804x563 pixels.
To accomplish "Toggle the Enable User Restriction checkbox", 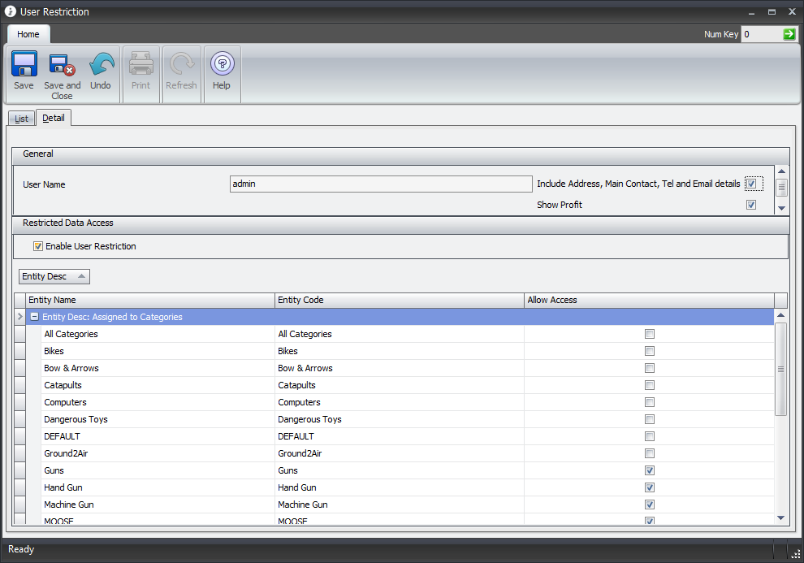I will click(37, 246).
